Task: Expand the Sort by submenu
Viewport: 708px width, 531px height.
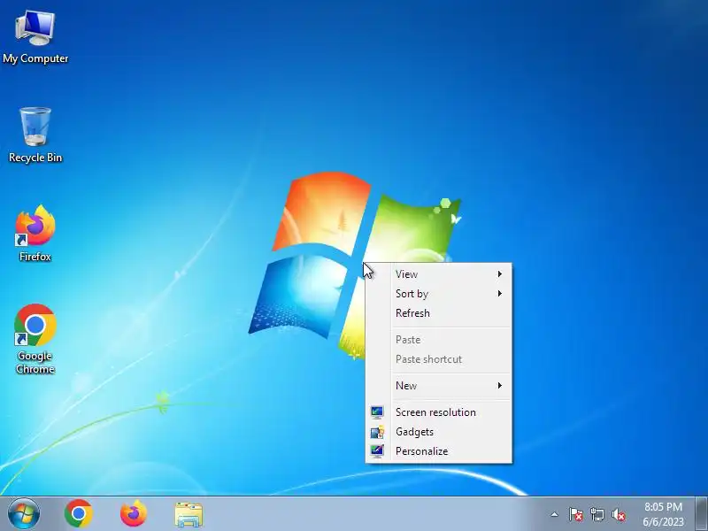Action: 438,294
